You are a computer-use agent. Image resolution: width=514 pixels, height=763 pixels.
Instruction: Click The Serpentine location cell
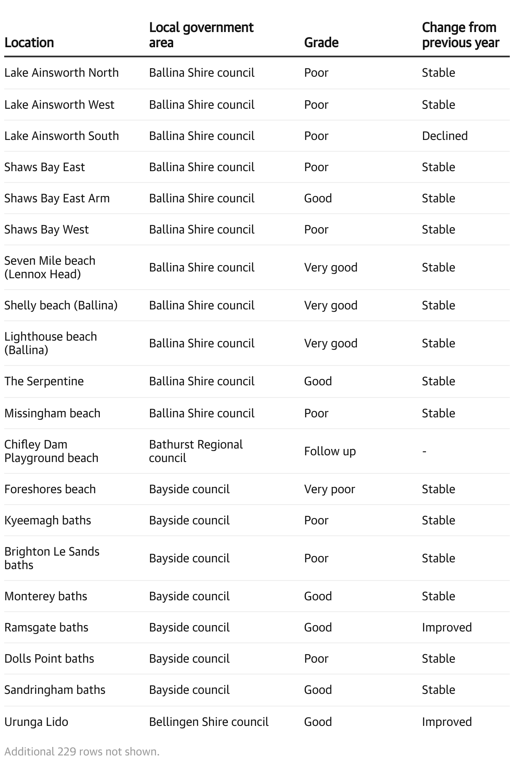(x=44, y=381)
